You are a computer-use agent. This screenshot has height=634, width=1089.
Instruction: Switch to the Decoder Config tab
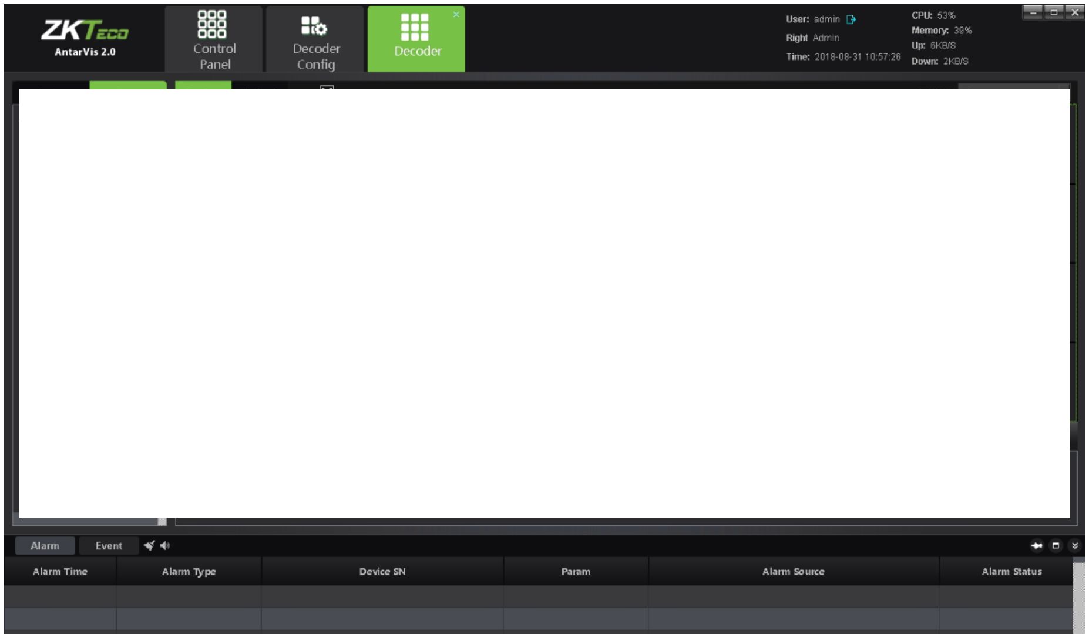(315, 39)
